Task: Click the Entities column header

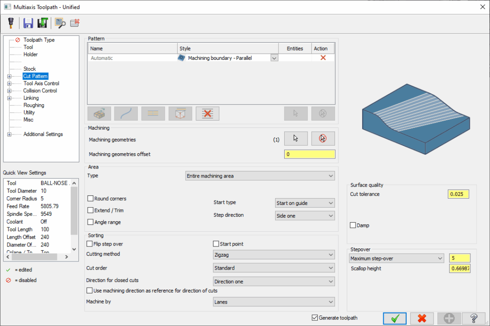Action: pos(295,48)
